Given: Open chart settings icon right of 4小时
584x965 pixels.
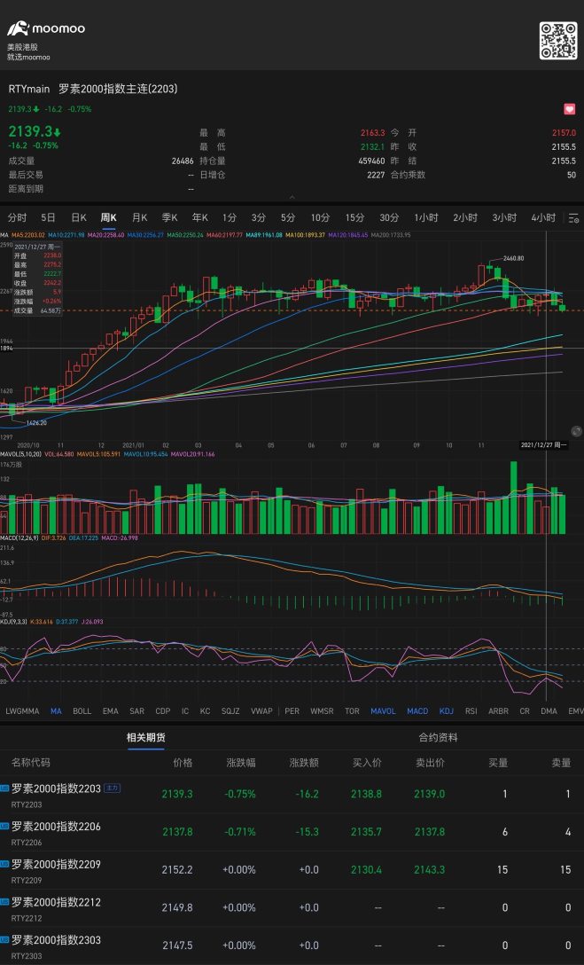Looking at the screenshot, I should (x=573, y=218).
